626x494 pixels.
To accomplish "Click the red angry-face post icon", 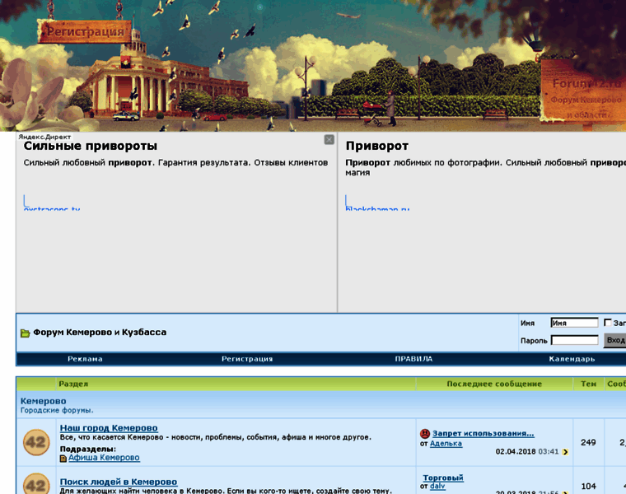I will click(x=425, y=433).
